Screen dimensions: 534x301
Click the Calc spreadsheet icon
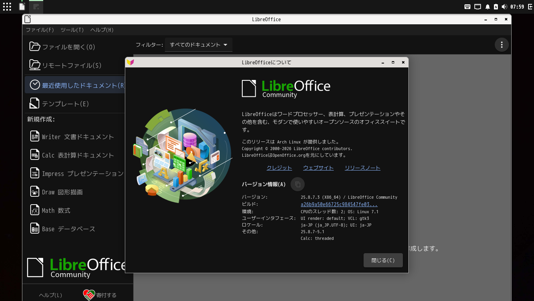coord(35,155)
